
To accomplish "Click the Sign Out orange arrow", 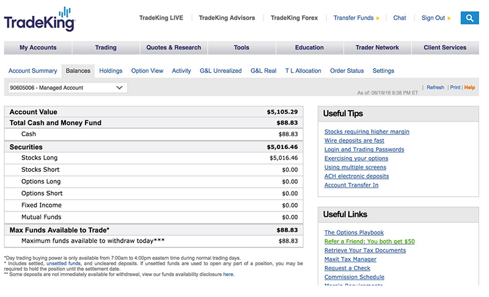I will point(449,18).
